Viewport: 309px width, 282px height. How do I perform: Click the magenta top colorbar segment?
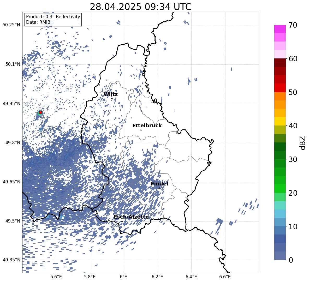[280, 29]
